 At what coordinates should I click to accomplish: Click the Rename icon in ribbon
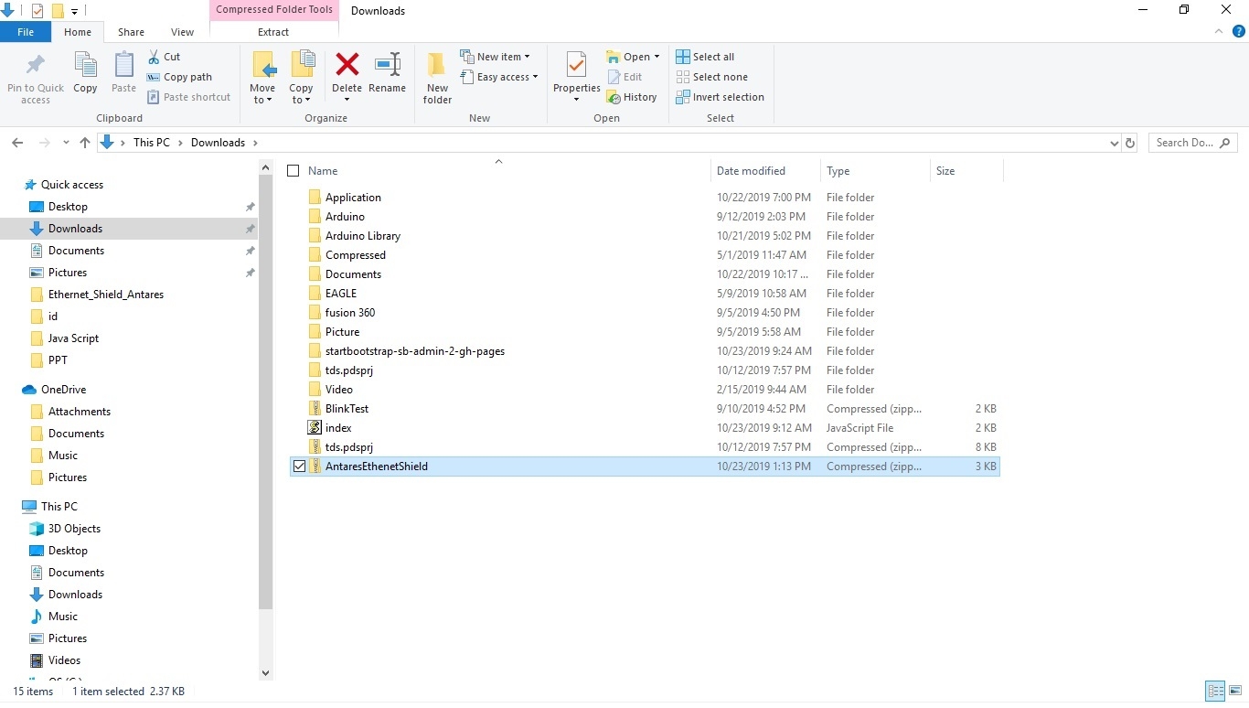pyautogui.click(x=387, y=65)
